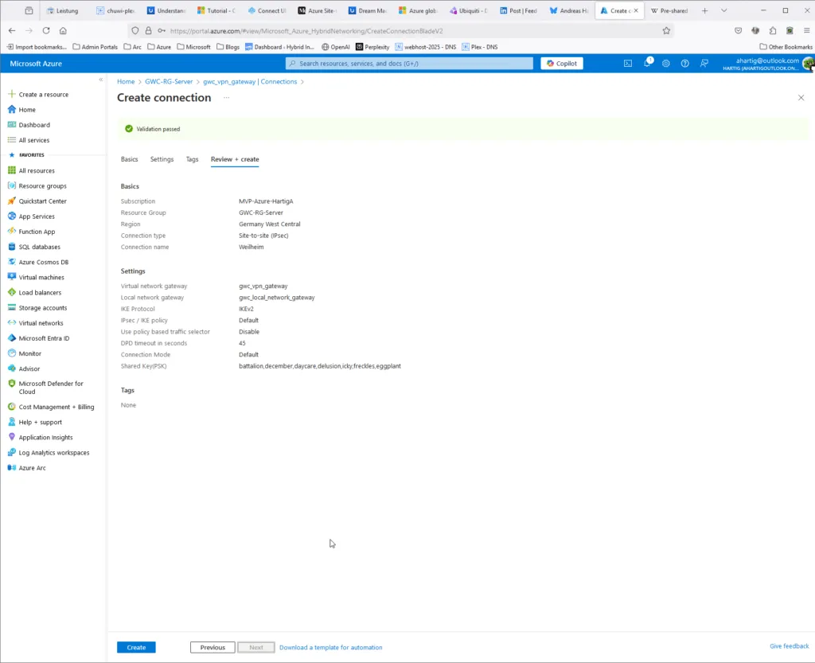Collapse the left navigation pane chevron

click(x=101, y=80)
